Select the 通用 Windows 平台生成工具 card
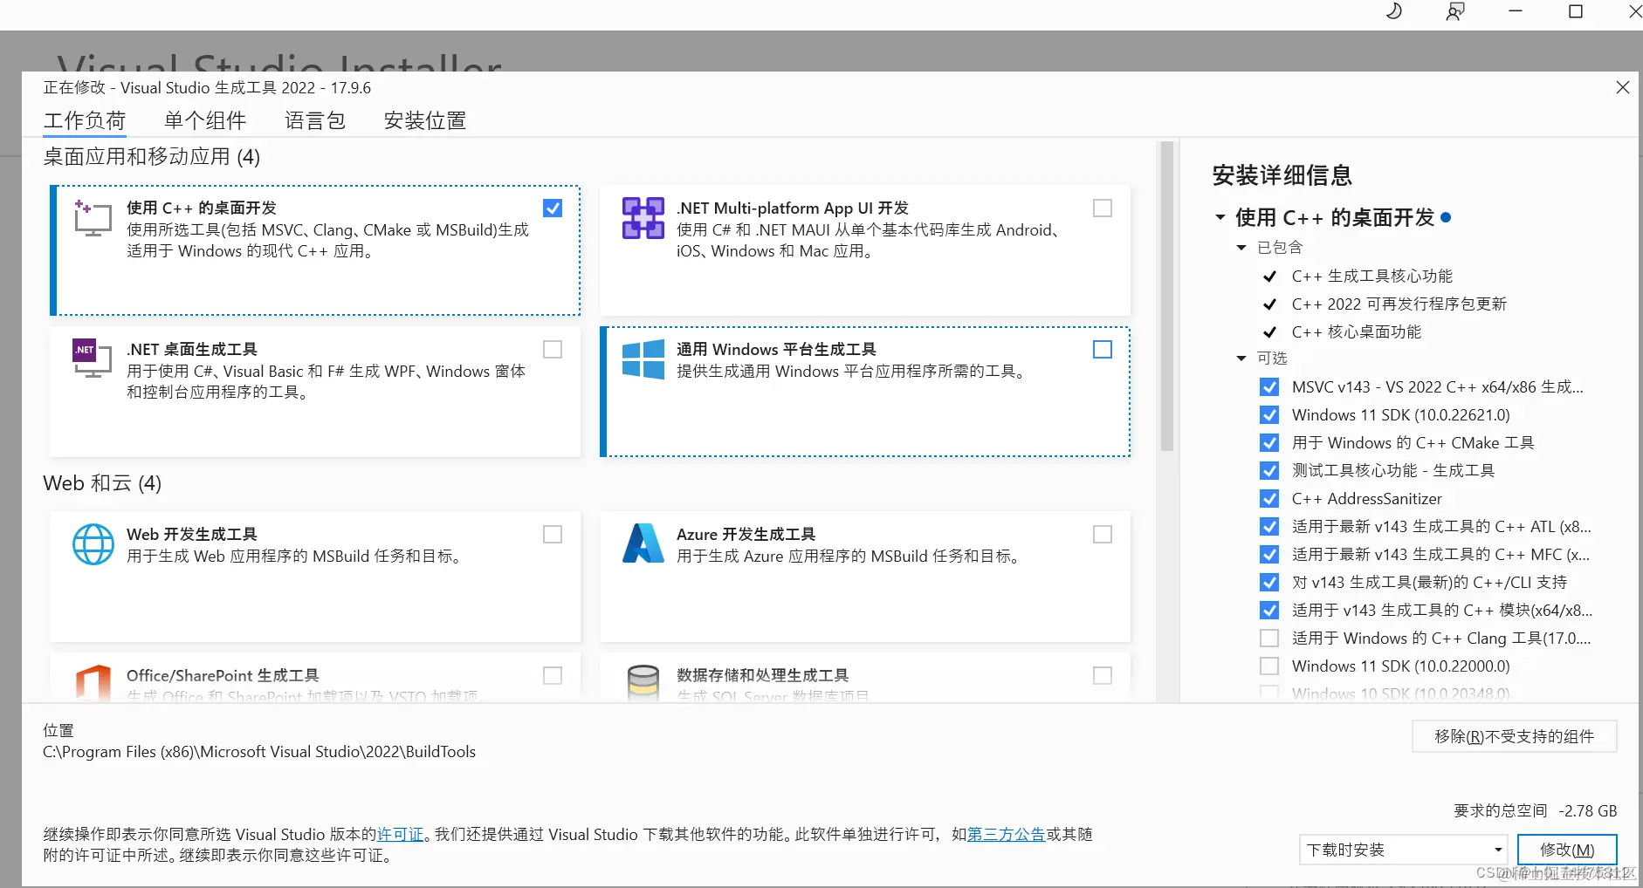The width and height of the screenshot is (1643, 888). point(865,392)
